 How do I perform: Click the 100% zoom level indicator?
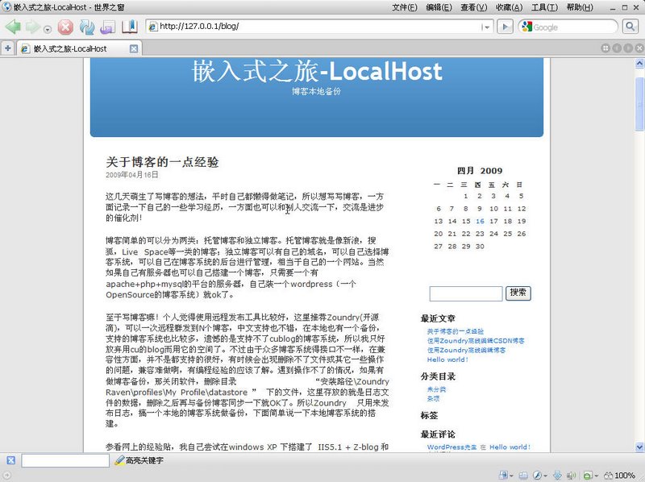[x=619, y=476]
